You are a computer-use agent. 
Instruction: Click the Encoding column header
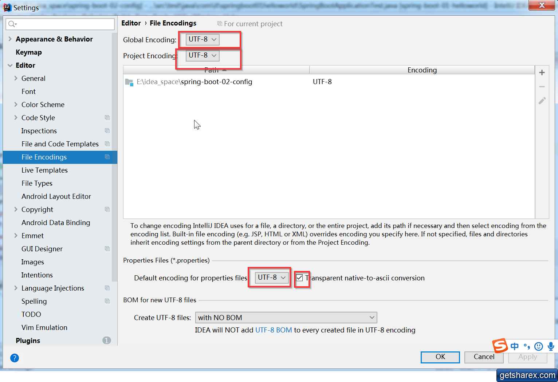[422, 70]
